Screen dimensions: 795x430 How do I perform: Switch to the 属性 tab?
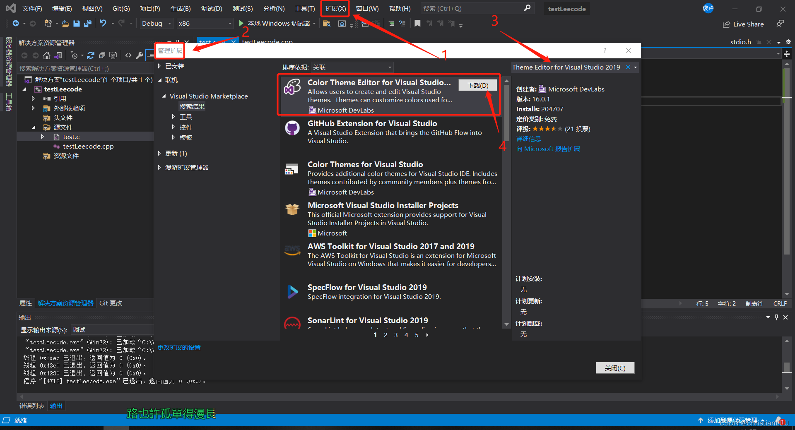point(26,303)
